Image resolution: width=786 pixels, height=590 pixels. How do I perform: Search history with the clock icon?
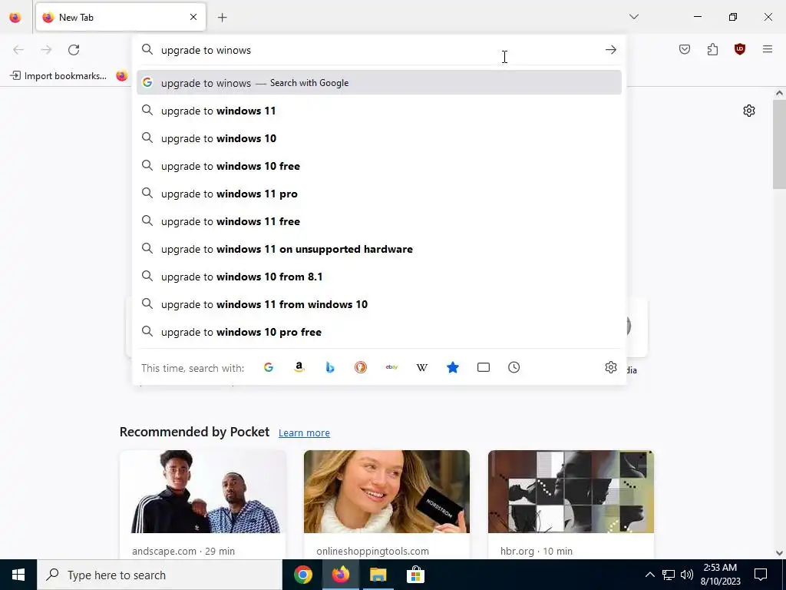click(514, 368)
